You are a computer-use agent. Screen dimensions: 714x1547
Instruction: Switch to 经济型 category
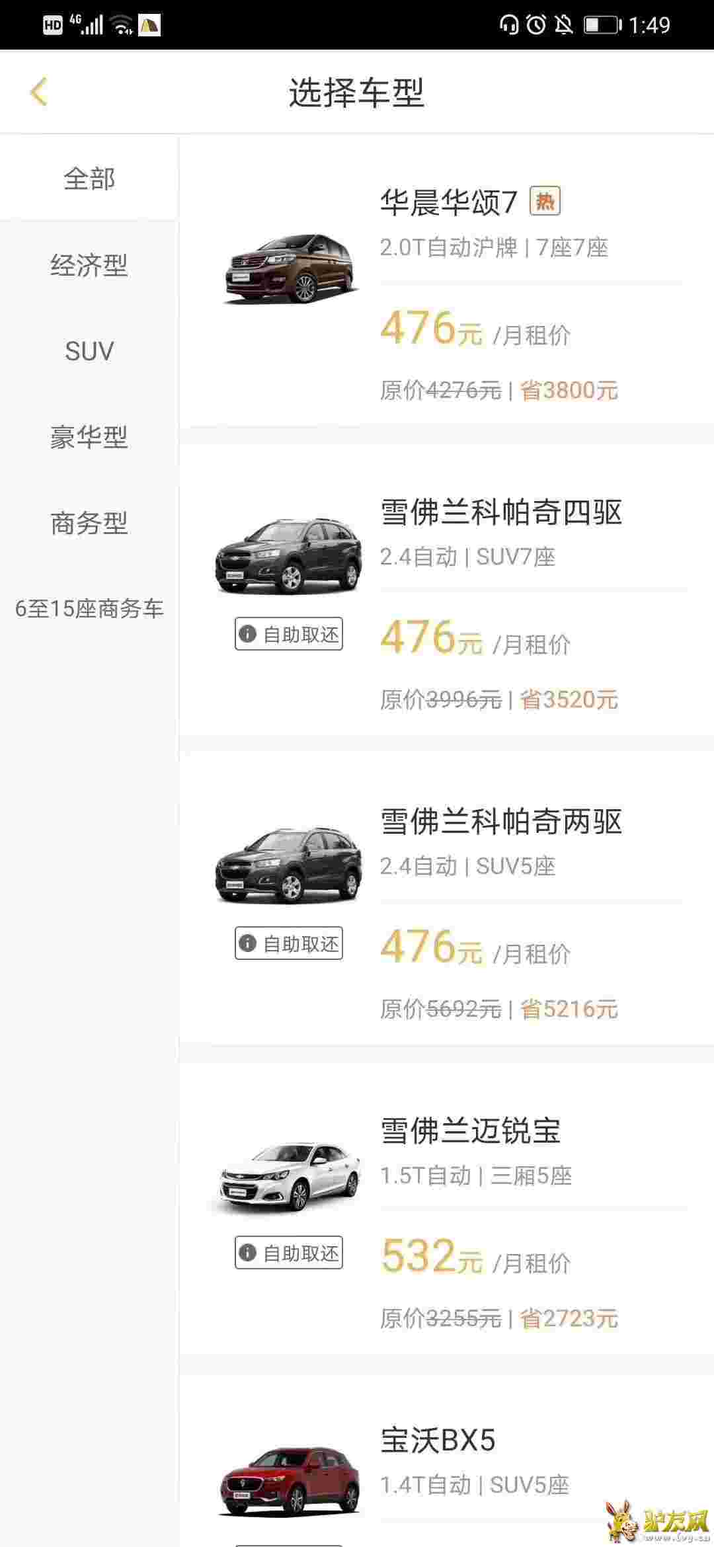[x=89, y=265]
